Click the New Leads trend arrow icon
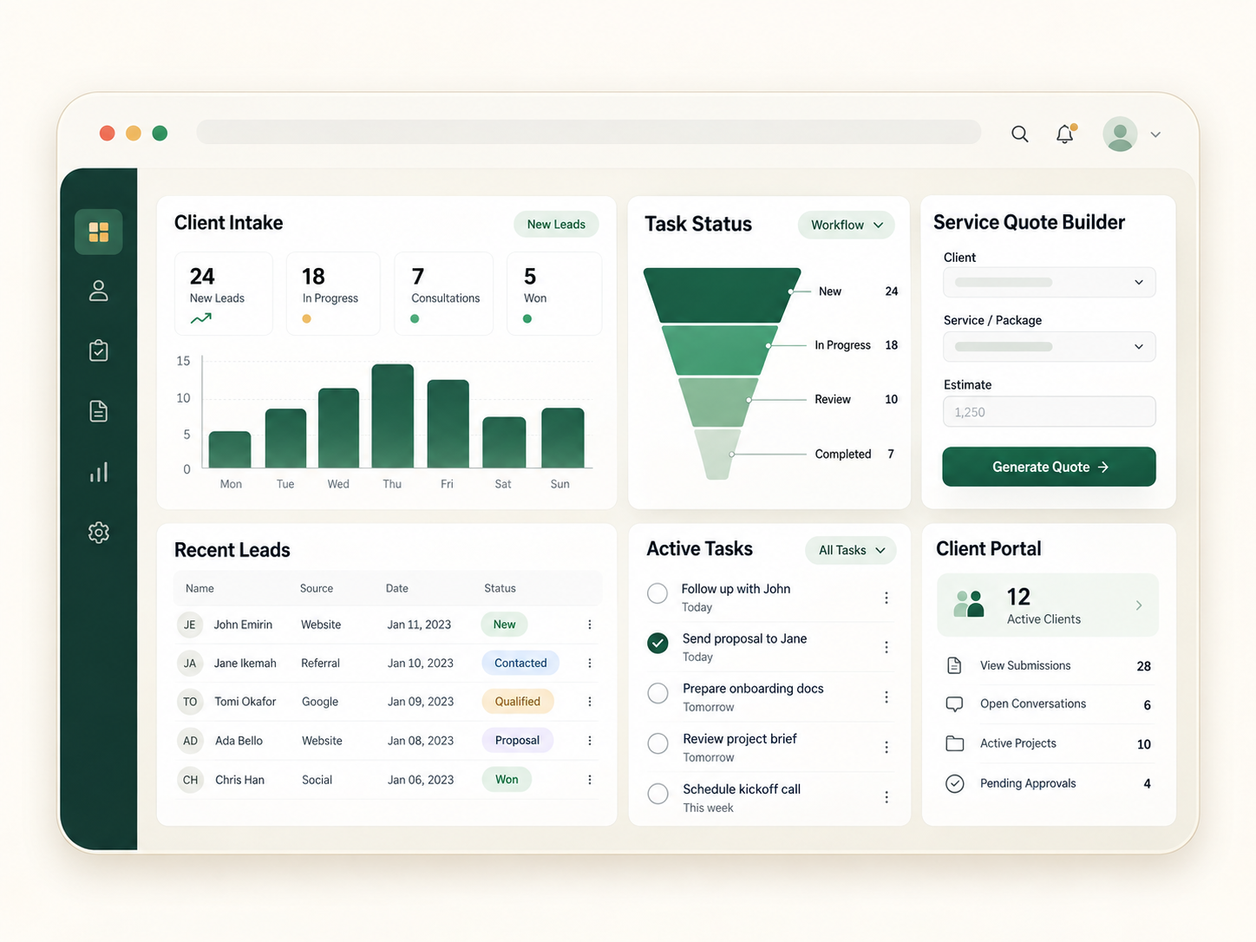The height and width of the screenshot is (942, 1256). tap(201, 318)
